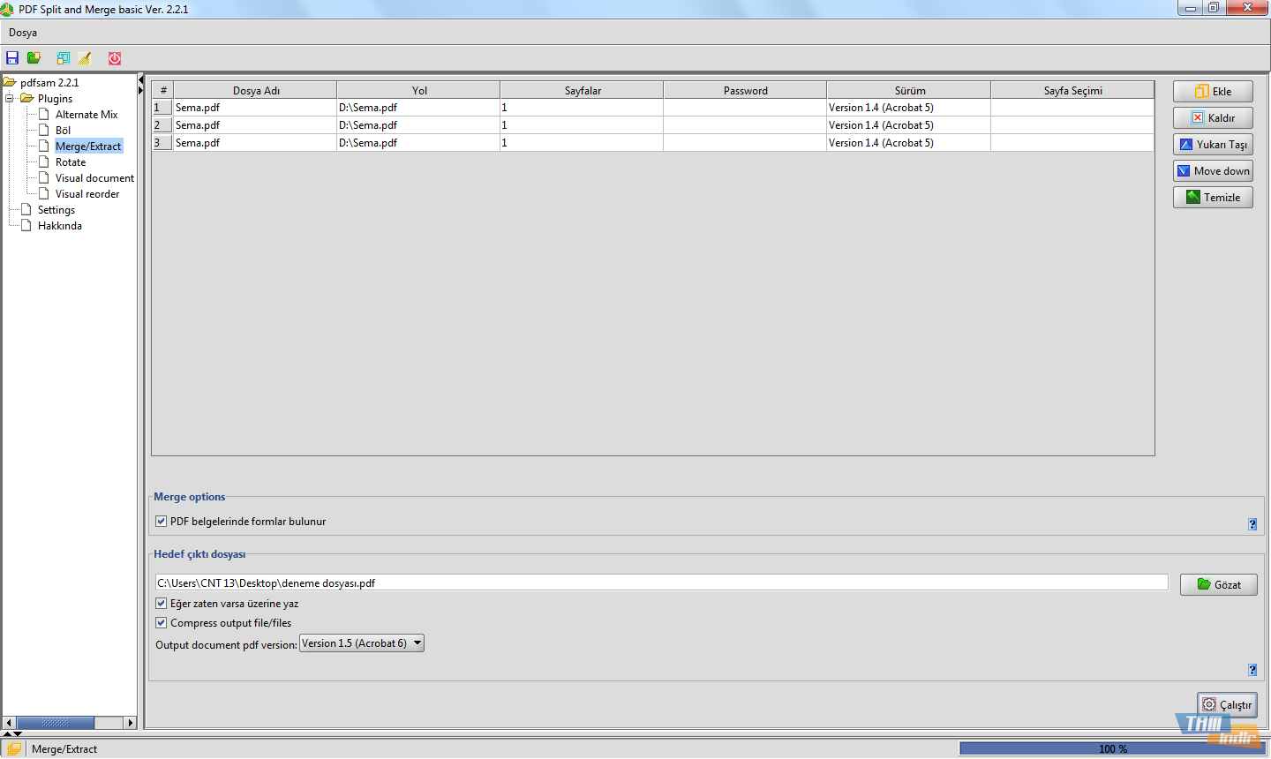Click the status bar log icon at bottom left
Screen dimensions: 1271x759
coord(14,748)
